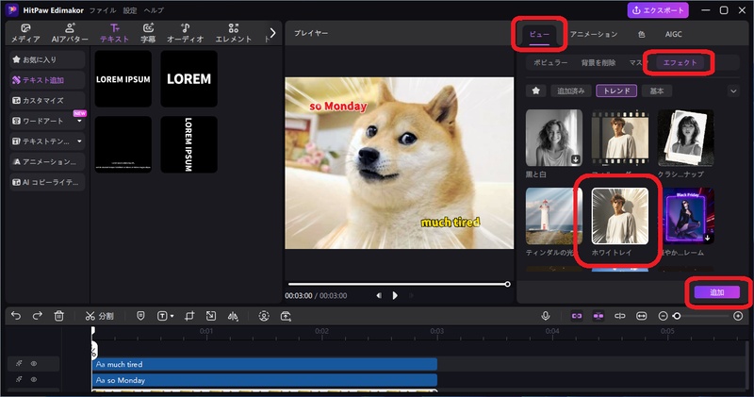Viewport: 754px width, 397px height.
Task: Open the オーディオ audio panel
Action: [x=185, y=33]
